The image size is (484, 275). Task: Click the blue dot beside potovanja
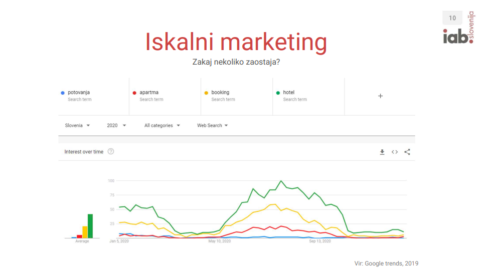(63, 93)
